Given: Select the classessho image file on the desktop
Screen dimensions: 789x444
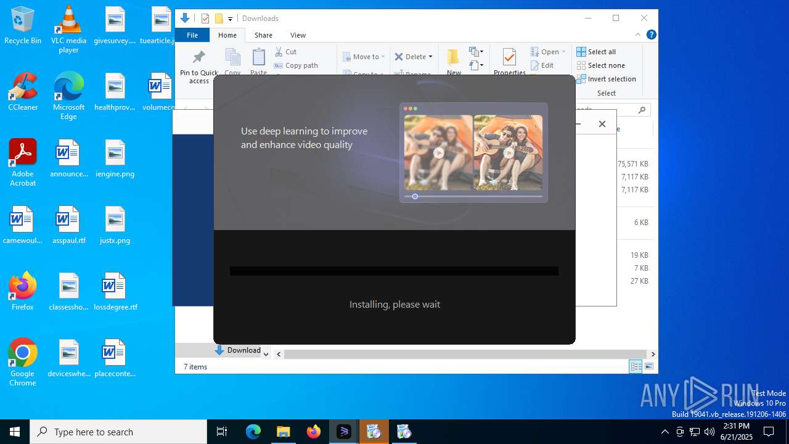Looking at the screenshot, I should tap(68, 292).
